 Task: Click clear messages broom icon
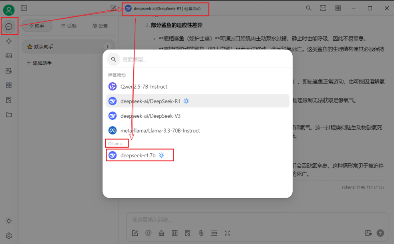click(161, 233)
